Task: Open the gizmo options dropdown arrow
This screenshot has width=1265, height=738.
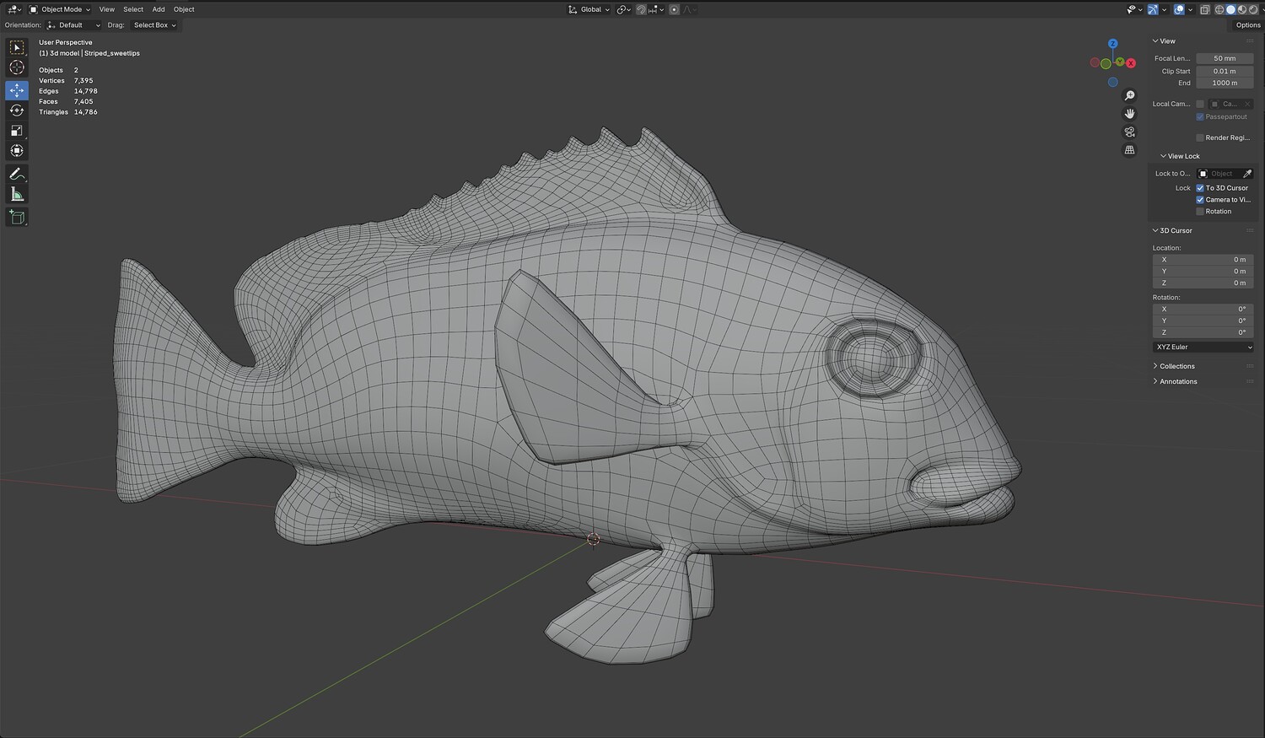Action: point(1164,9)
